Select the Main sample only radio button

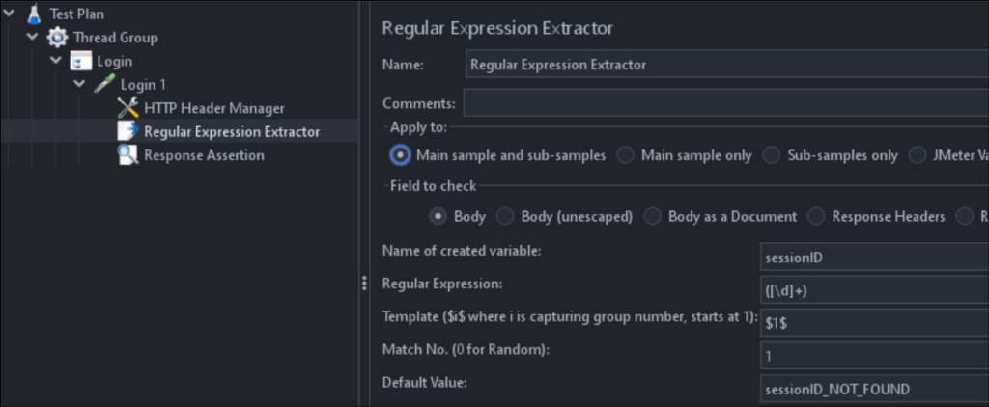coord(626,154)
